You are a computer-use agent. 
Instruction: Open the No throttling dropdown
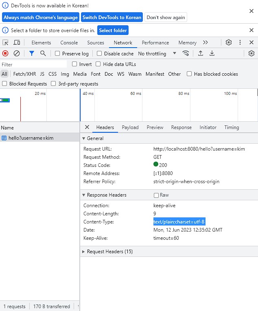click(157, 54)
